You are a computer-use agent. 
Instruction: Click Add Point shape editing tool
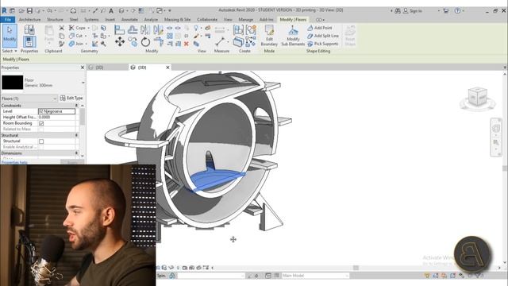click(x=319, y=28)
